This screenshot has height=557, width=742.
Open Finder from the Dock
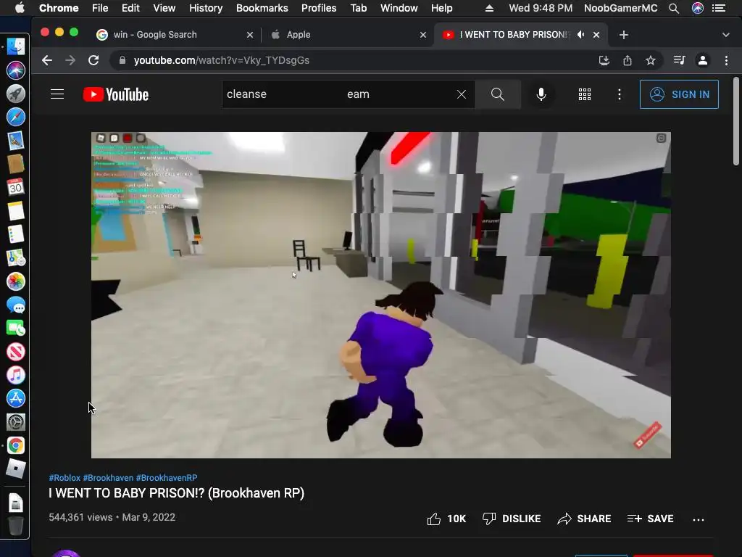tap(16, 47)
